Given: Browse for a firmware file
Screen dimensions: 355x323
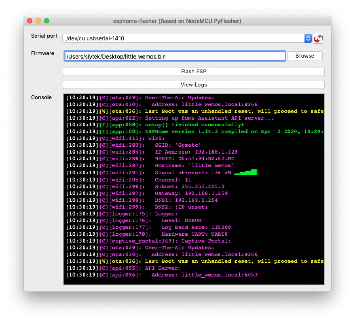Looking at the screenshot, I should coord(305,56).
